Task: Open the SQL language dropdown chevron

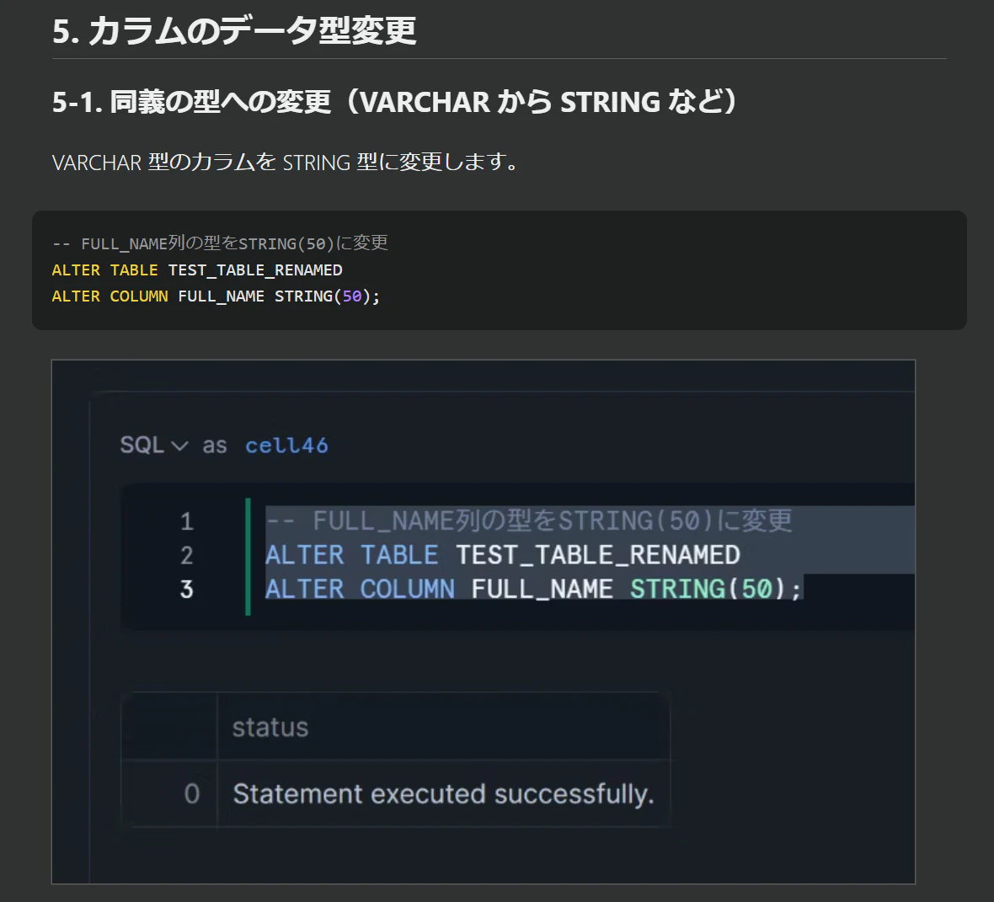Action: 180,446
